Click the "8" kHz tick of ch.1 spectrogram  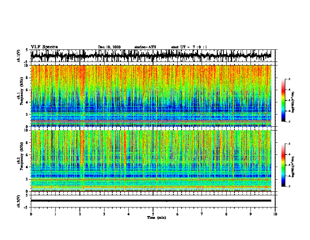[x=27, y=78]
